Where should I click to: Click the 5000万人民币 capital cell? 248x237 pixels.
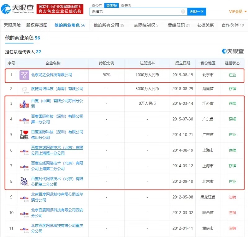click(x=147, y=89)
